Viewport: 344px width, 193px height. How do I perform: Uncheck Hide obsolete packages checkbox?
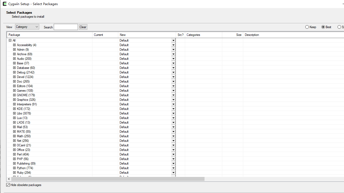(x=8, y=185)
